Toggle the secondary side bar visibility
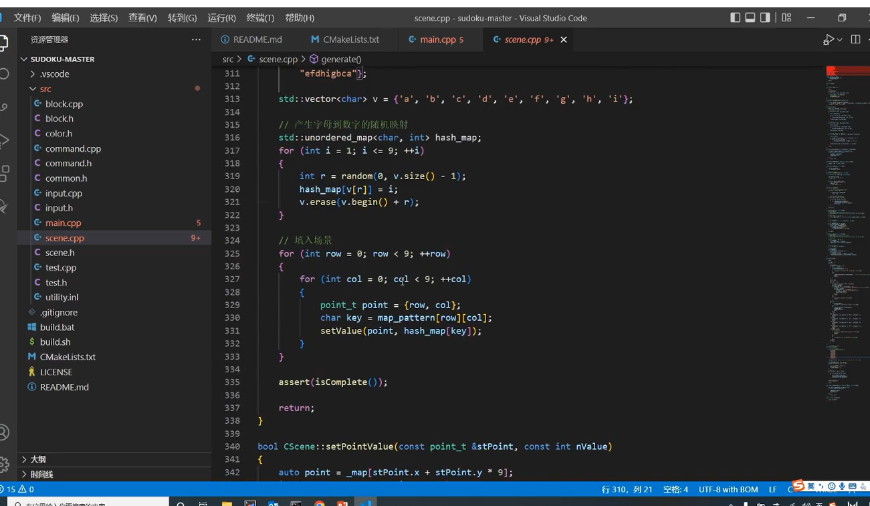 pyautogui.click(x=765, y=18)
